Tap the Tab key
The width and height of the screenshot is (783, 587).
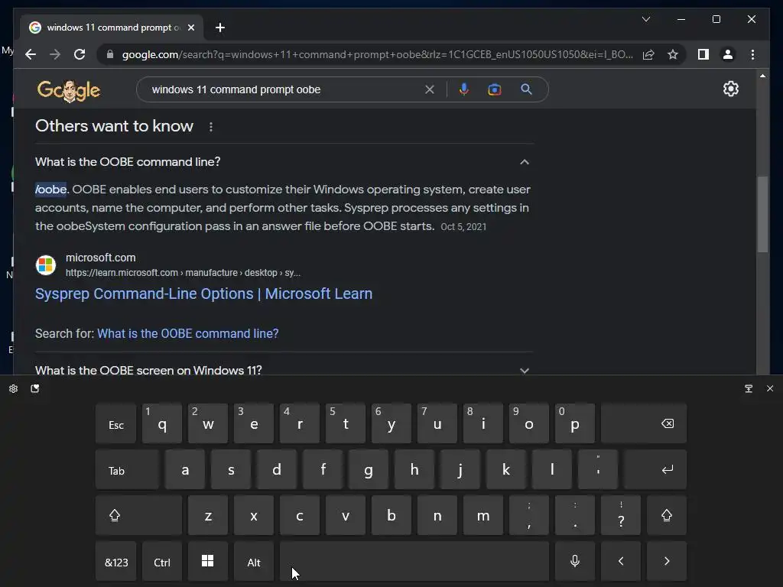[x=128, y=470]
